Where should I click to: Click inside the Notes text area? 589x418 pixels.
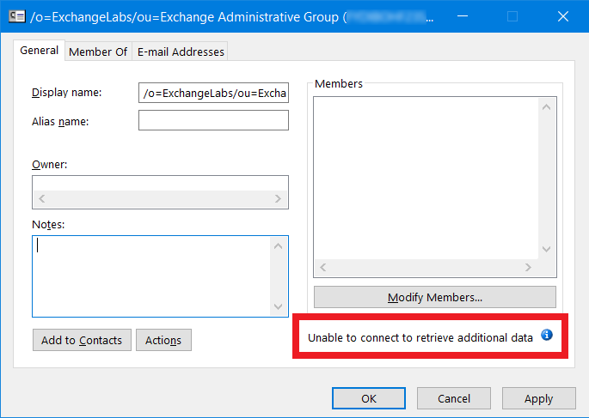pos(151,276)
